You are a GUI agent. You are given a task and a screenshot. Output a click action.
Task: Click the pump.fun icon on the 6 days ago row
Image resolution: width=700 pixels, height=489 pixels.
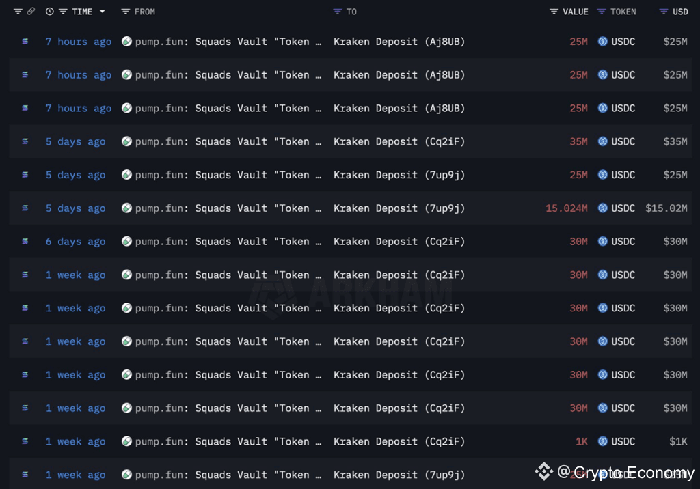(x=126, y=241)
